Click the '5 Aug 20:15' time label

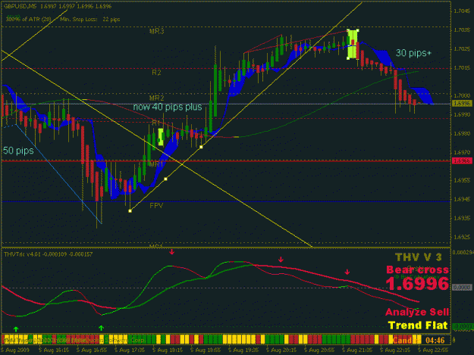[281, 350]
